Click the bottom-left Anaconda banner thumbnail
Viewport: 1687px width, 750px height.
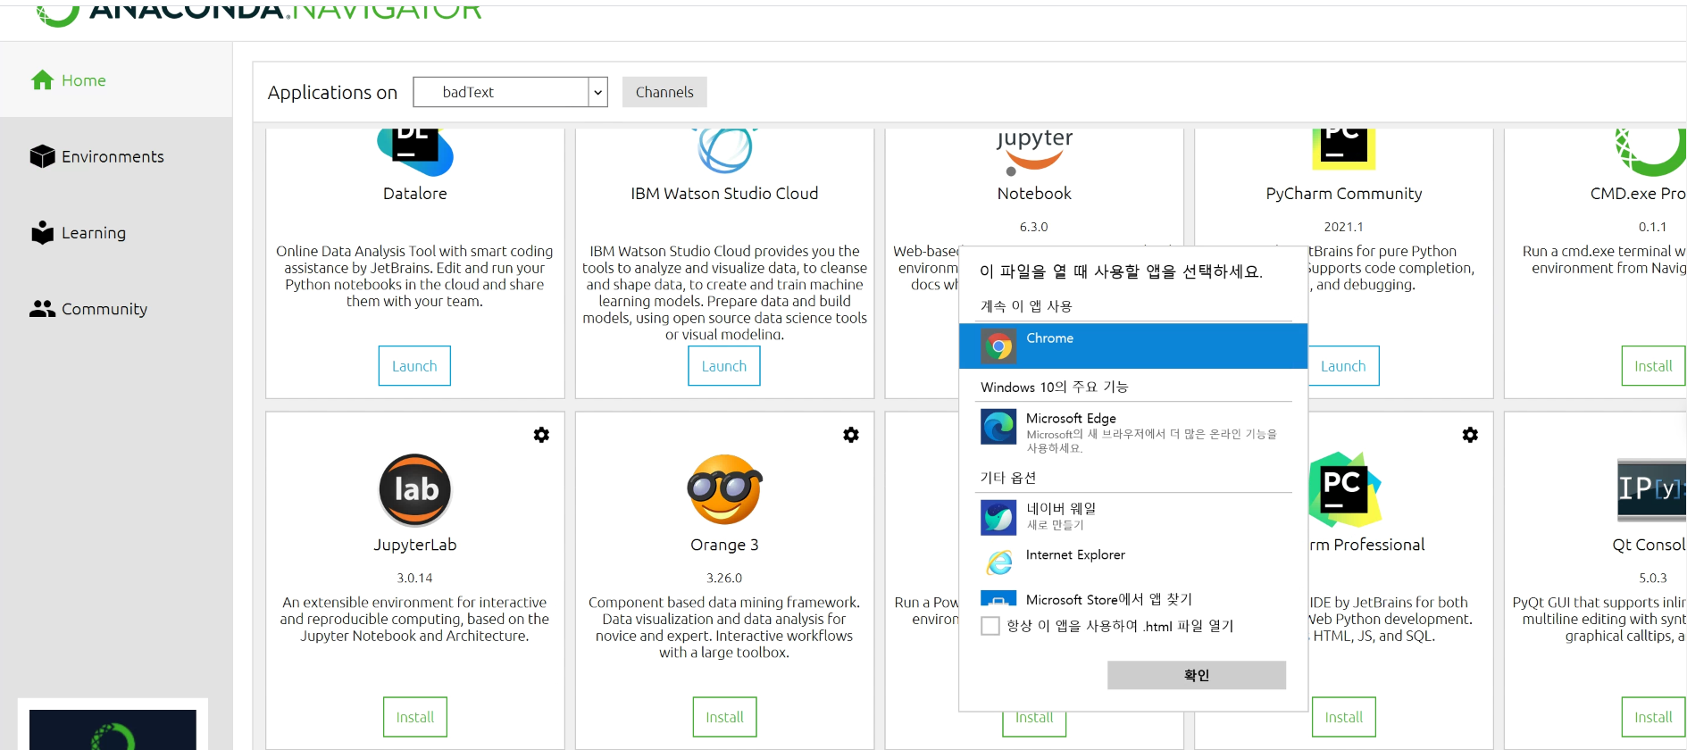tap(113, 729)
